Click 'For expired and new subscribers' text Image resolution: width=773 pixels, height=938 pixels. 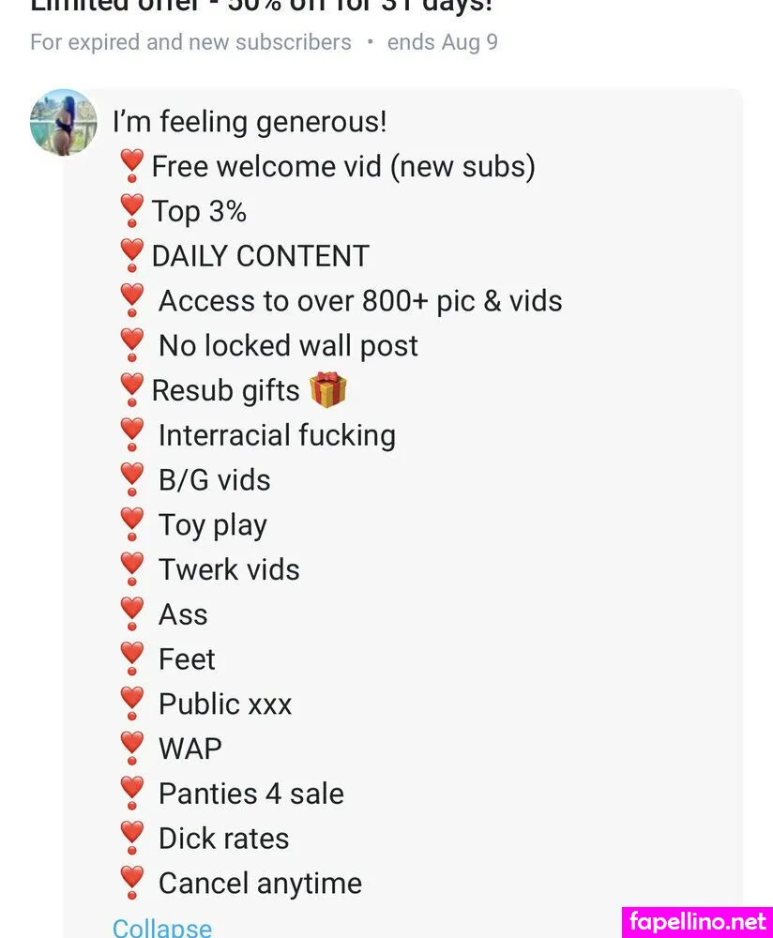(190, 42)
